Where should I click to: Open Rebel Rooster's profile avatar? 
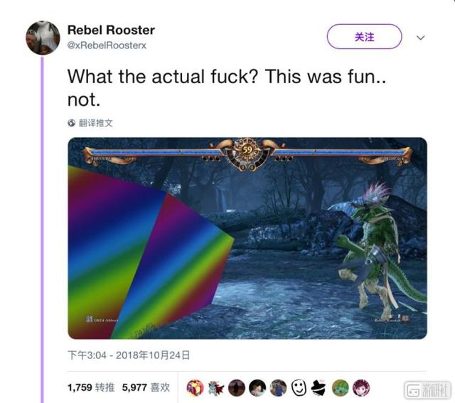pos(43,38)
